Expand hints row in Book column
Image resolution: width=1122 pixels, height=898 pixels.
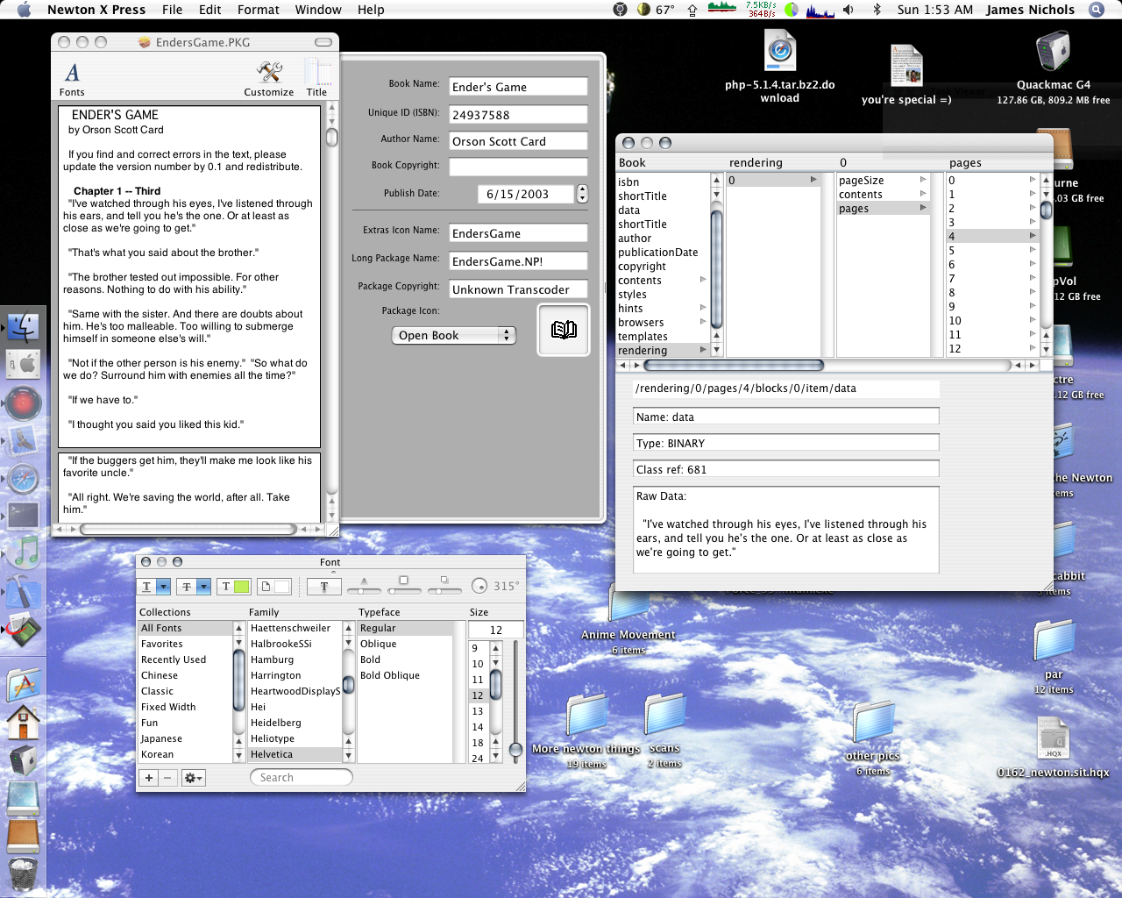click(x=702, y=308)
